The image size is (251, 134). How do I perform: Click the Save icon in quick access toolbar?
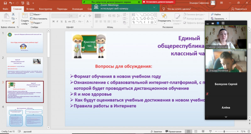click(3, 3)
